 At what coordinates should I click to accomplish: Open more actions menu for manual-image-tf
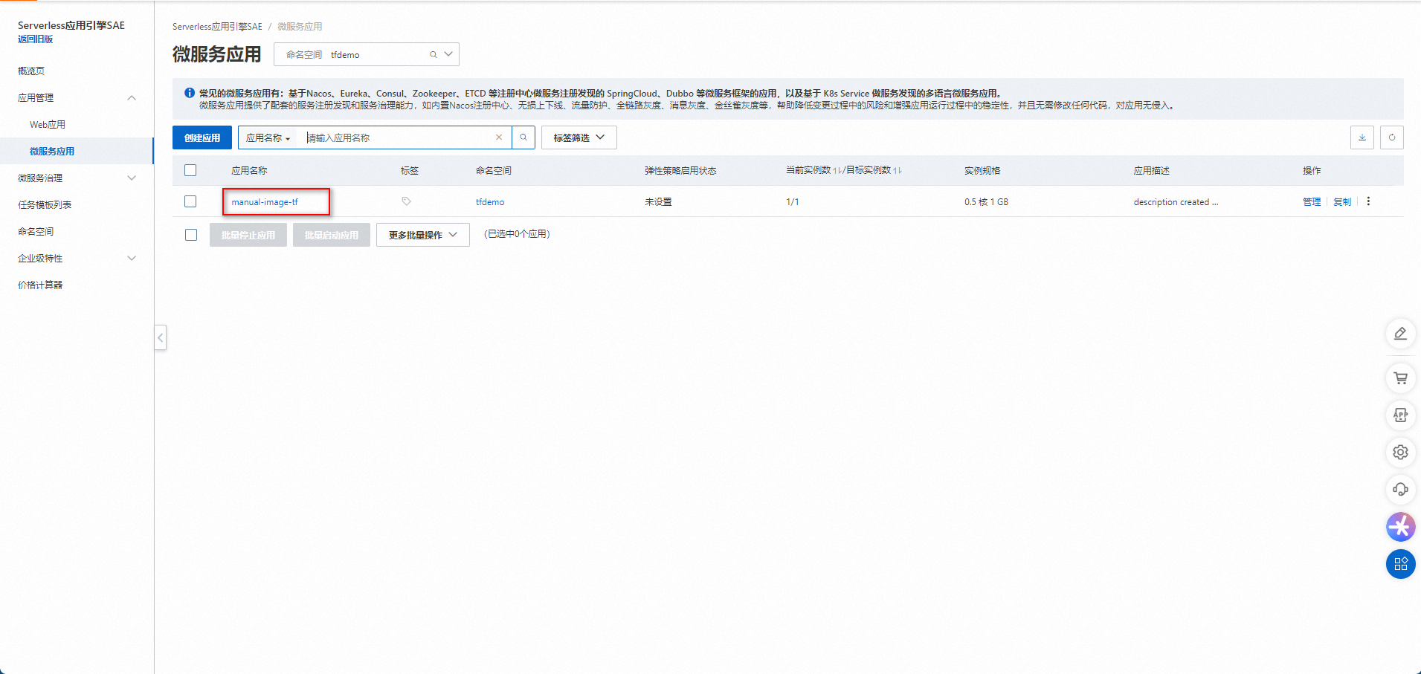coord(1368,201)
